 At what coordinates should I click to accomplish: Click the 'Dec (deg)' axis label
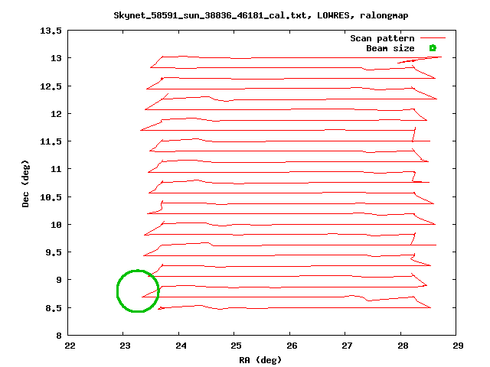tap(25, 183)
